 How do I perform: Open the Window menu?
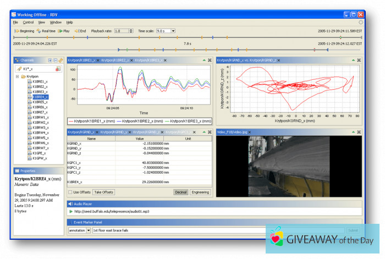click(x=56, y=22)
